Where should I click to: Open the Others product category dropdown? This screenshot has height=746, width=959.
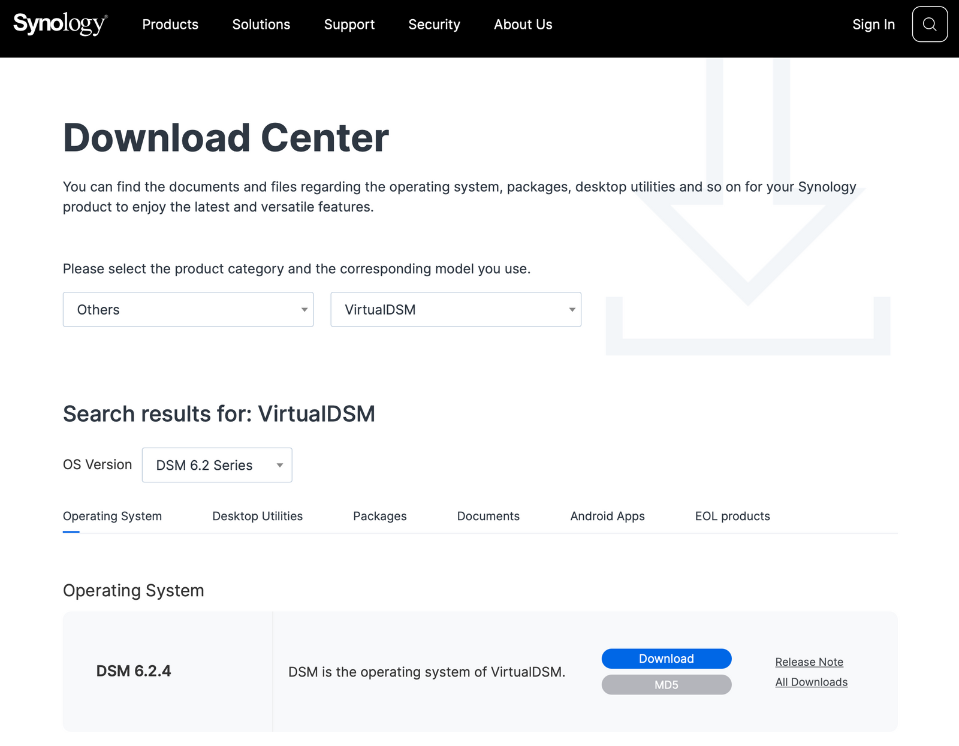point(188,309)
